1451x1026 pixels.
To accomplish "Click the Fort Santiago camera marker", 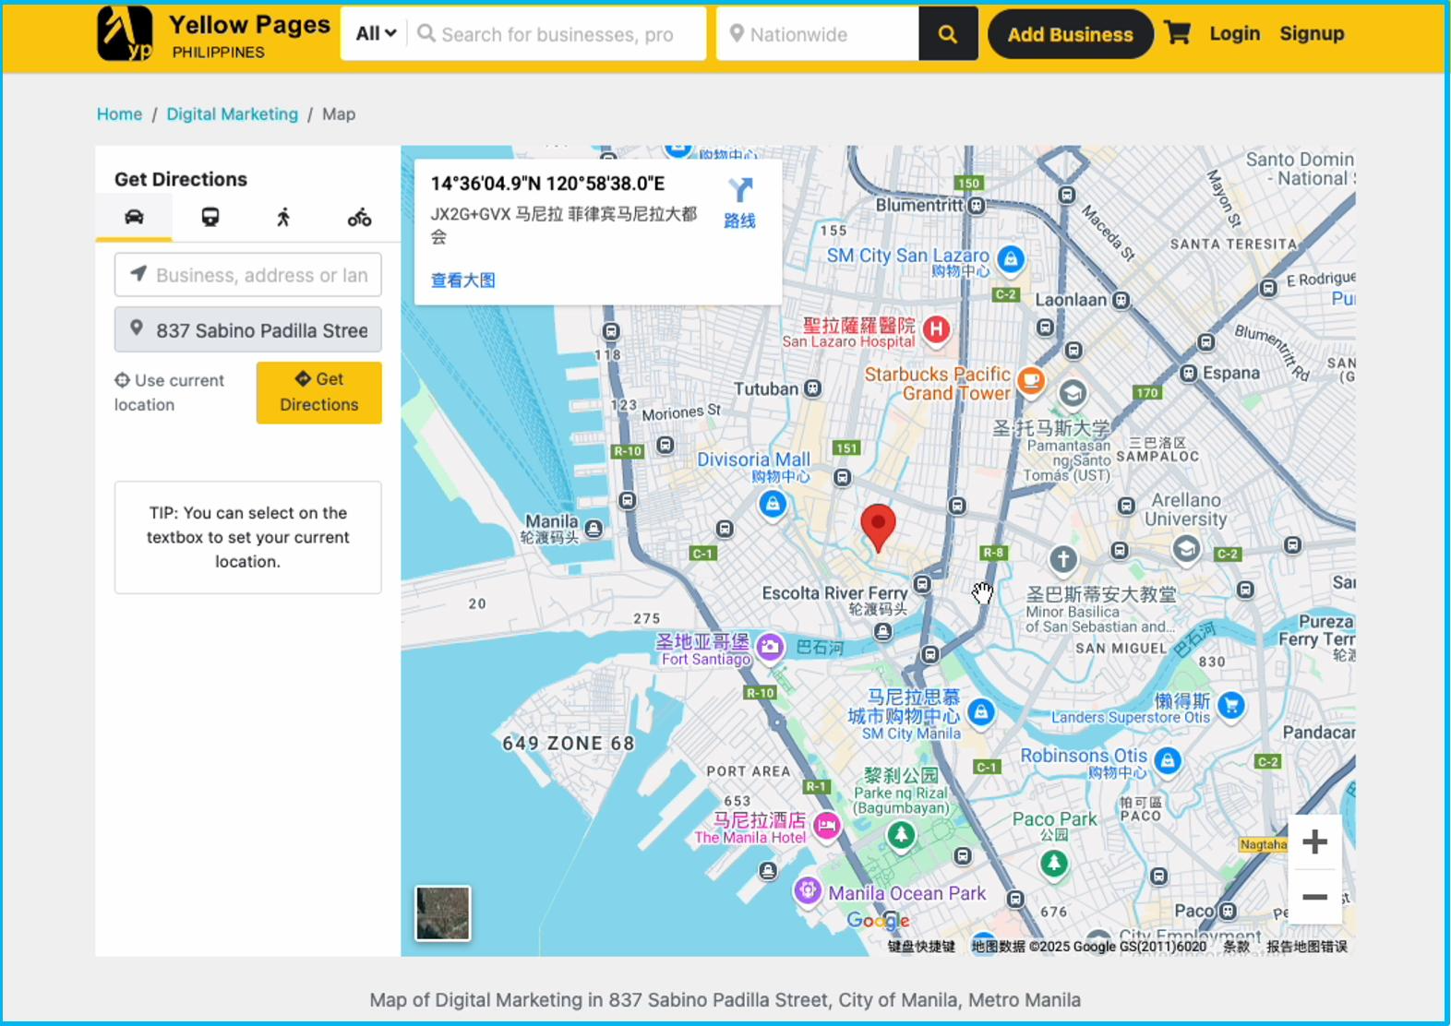I will (x=770, y=647).
